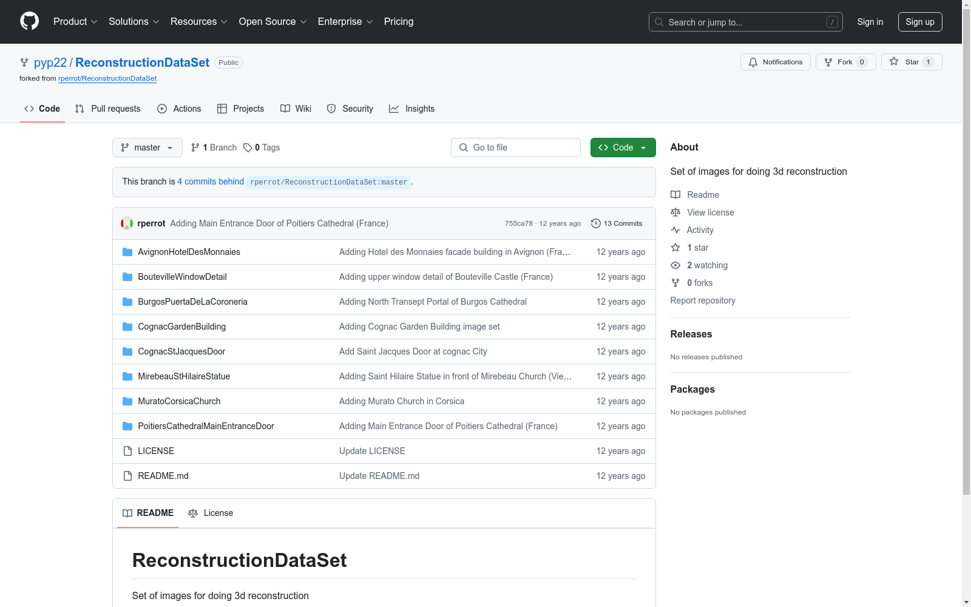Select the README tab in the file viewer

point(148,513)
